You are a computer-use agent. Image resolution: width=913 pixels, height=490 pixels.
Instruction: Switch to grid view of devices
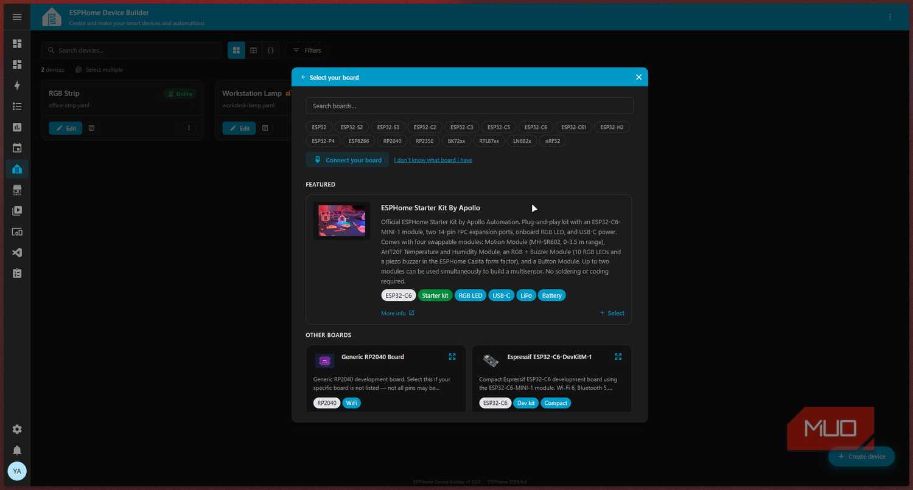(236, 50)
